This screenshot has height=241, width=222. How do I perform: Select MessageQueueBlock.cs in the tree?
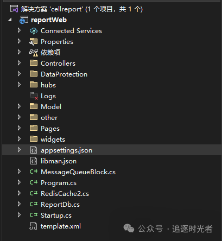(78, 172)
